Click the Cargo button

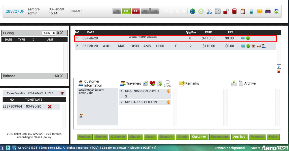(150, 137)
